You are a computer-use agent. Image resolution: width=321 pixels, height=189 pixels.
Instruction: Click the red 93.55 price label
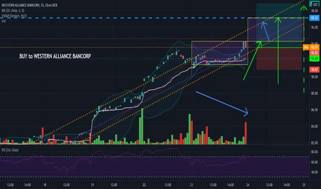tap(314, 53)
